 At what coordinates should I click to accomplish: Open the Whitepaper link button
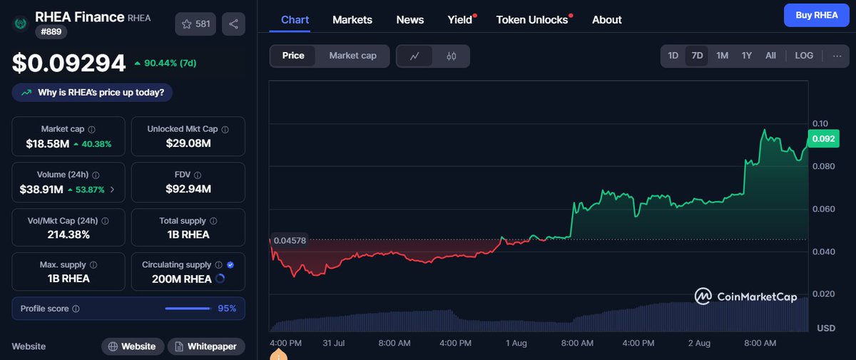206,346
